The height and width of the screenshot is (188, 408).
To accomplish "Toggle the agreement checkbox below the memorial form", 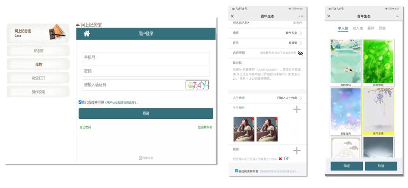I will click(237, 171).
